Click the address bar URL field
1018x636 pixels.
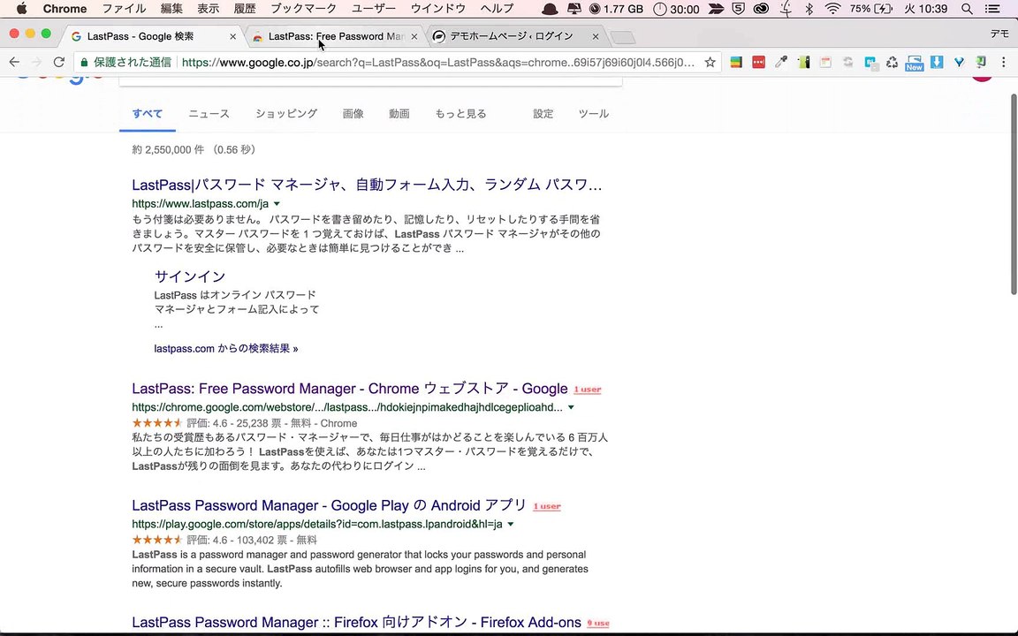click(x=438, y=63)
